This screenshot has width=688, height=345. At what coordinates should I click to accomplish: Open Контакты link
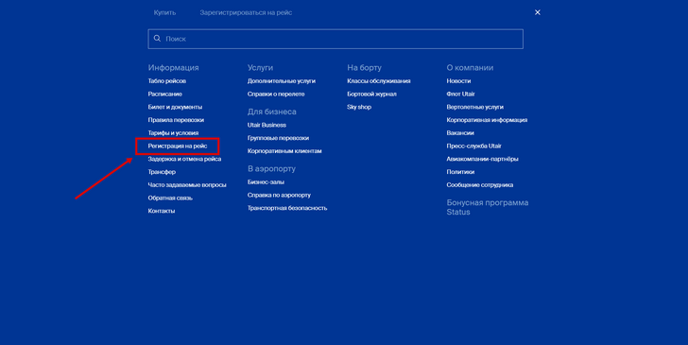pyautogui.click(x=162, y=211)
